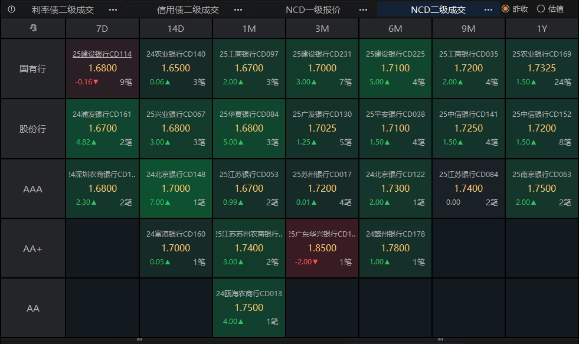Click the 1.8500 yield value
Image resolution: width=579 pixels, height=344 pixels.
(322, 248)
